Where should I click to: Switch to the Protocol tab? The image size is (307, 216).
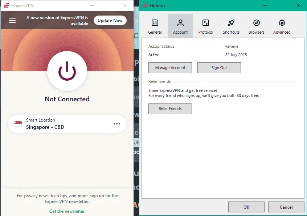point(206,26)
